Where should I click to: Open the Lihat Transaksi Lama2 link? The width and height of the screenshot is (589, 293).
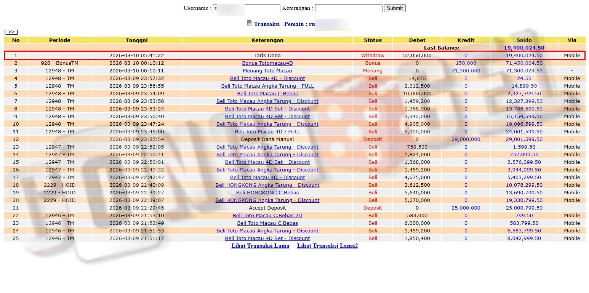(x=327, y=246)
